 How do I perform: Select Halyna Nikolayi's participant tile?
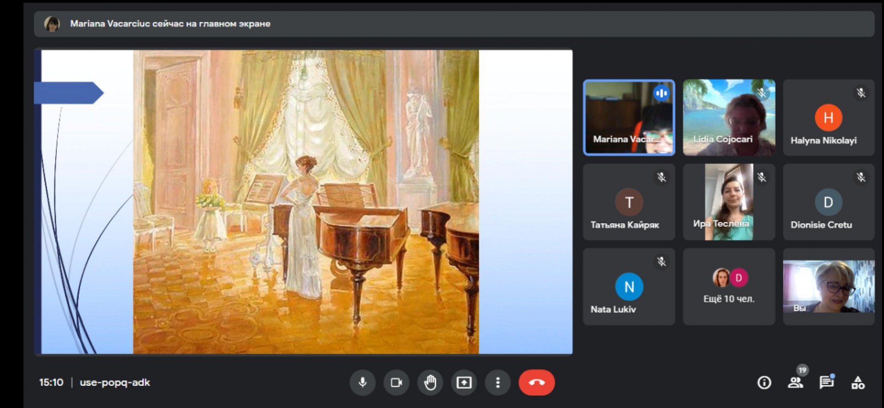(x=829, y=117)
